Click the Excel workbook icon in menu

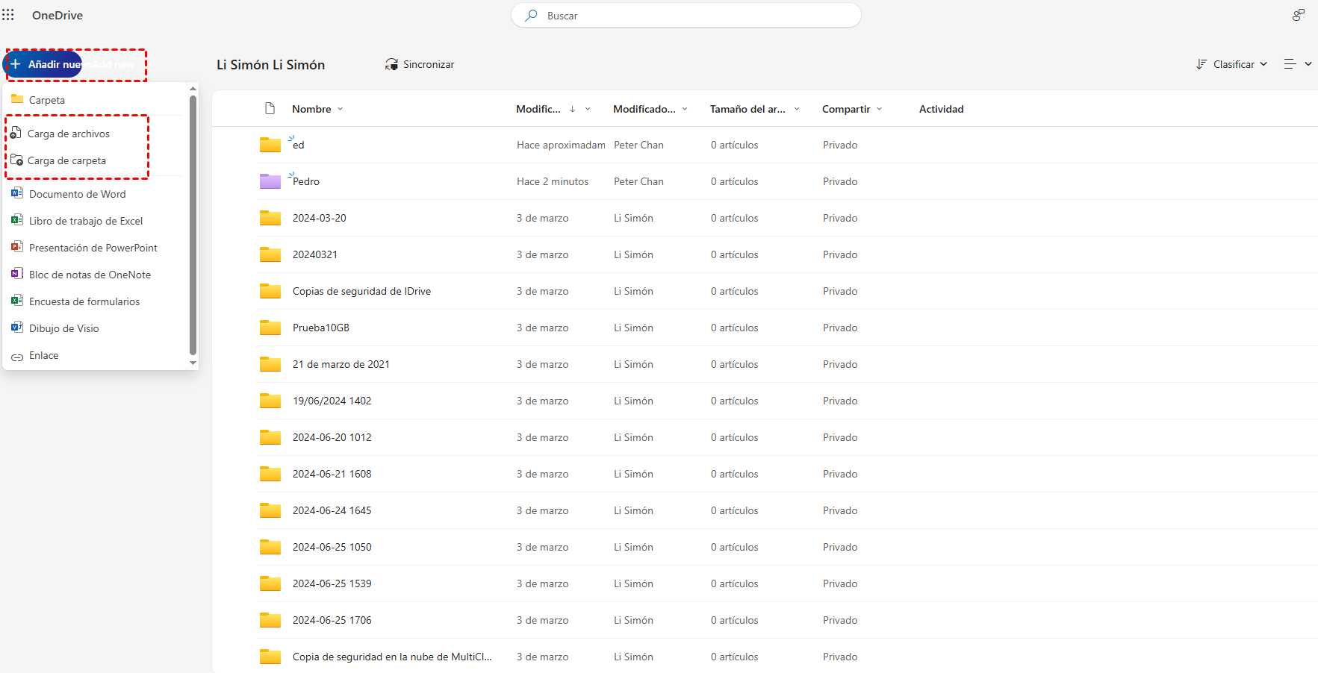(x=17, y=221)
